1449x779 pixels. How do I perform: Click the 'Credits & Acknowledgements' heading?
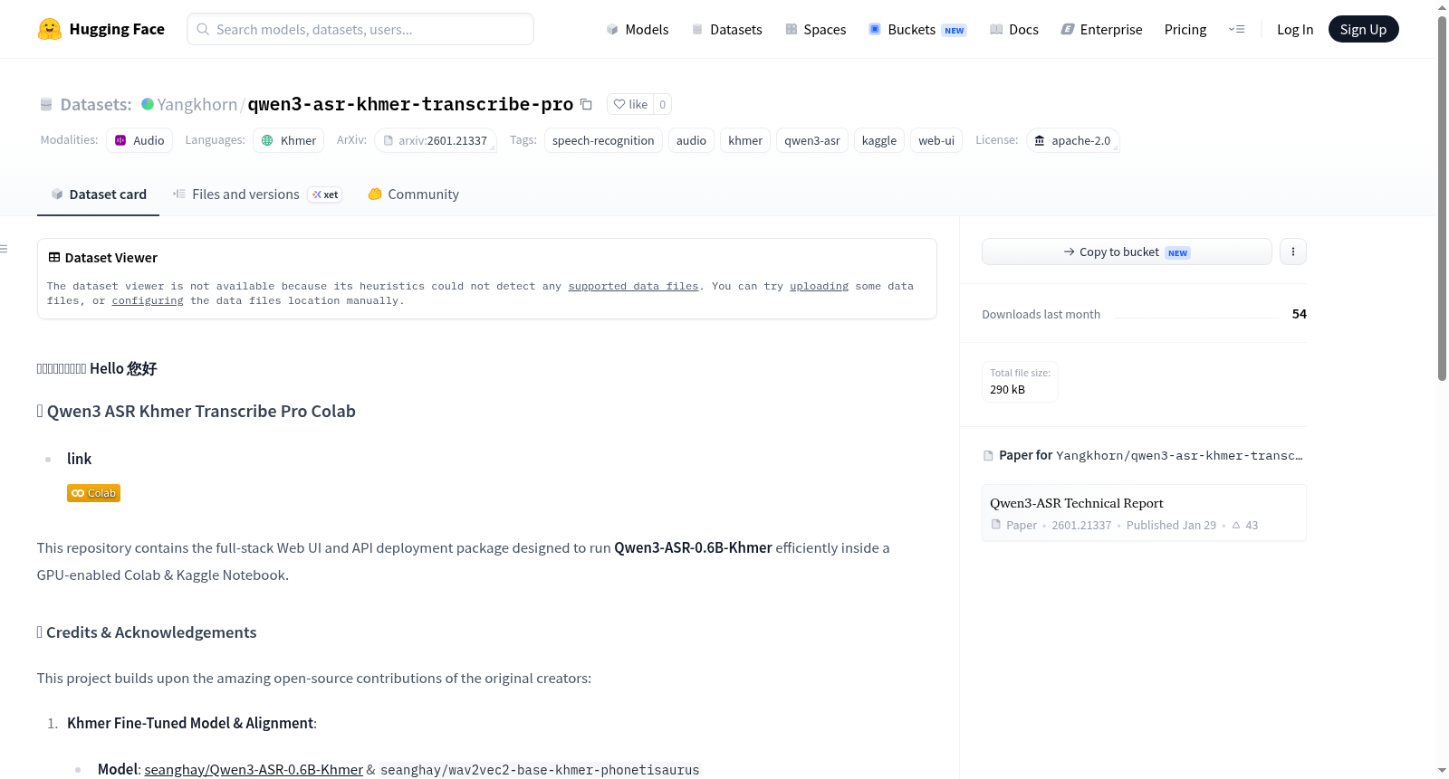(x=147, y=632)
